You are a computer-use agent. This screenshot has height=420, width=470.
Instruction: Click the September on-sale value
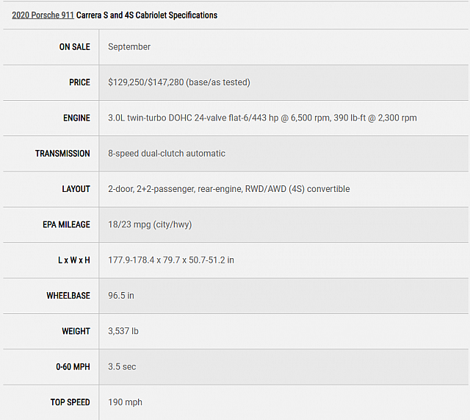click(x=129, y=47)
